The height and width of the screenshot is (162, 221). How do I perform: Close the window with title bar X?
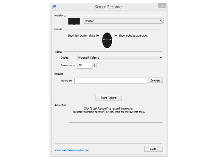tap(162, 6)
